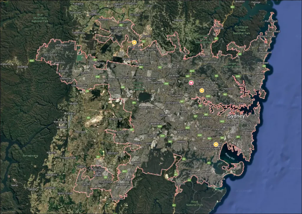Click the Western Sydney Parklands label
This screenshot has height=214, width=302.
(x=138, y=86)
